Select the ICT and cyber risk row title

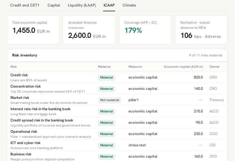[25, 143]
